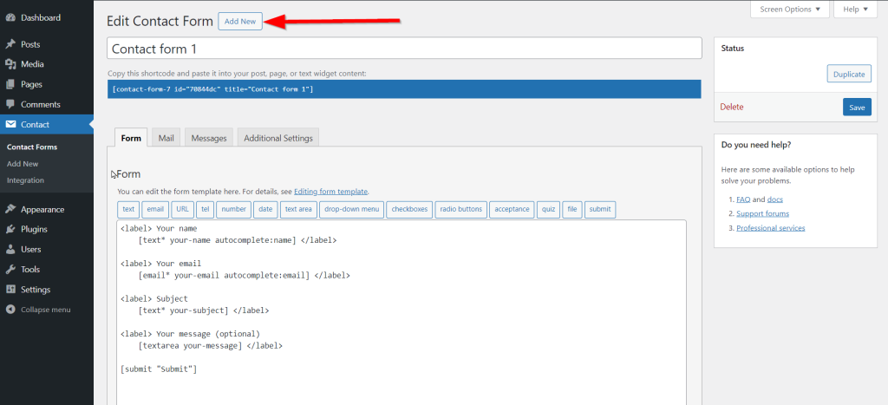
Task: Click the Appearance paintbrush icon
Action: pos(10,209)
